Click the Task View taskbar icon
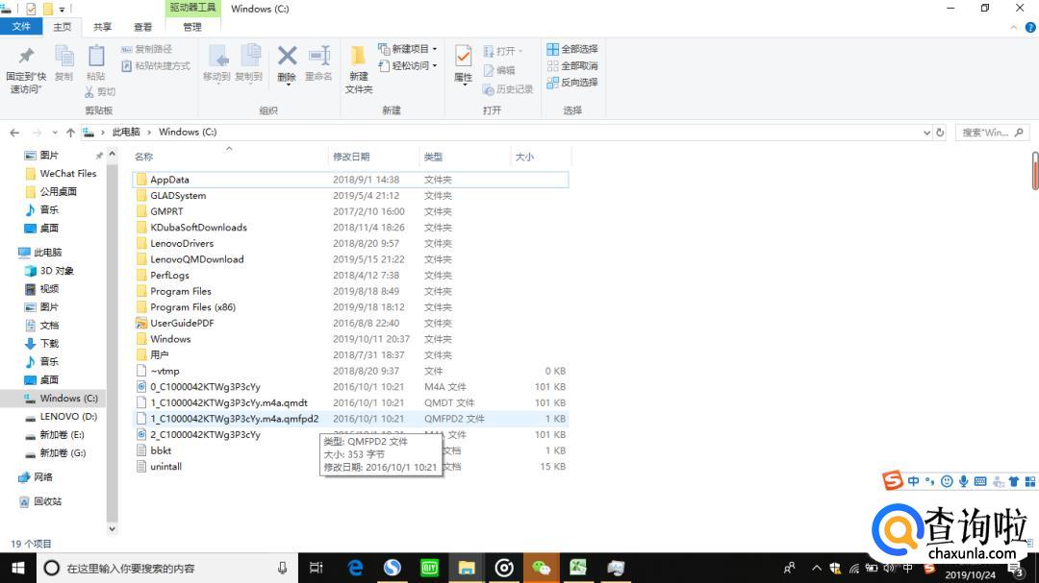This screenshot has width=1039, height=583. 317,568
